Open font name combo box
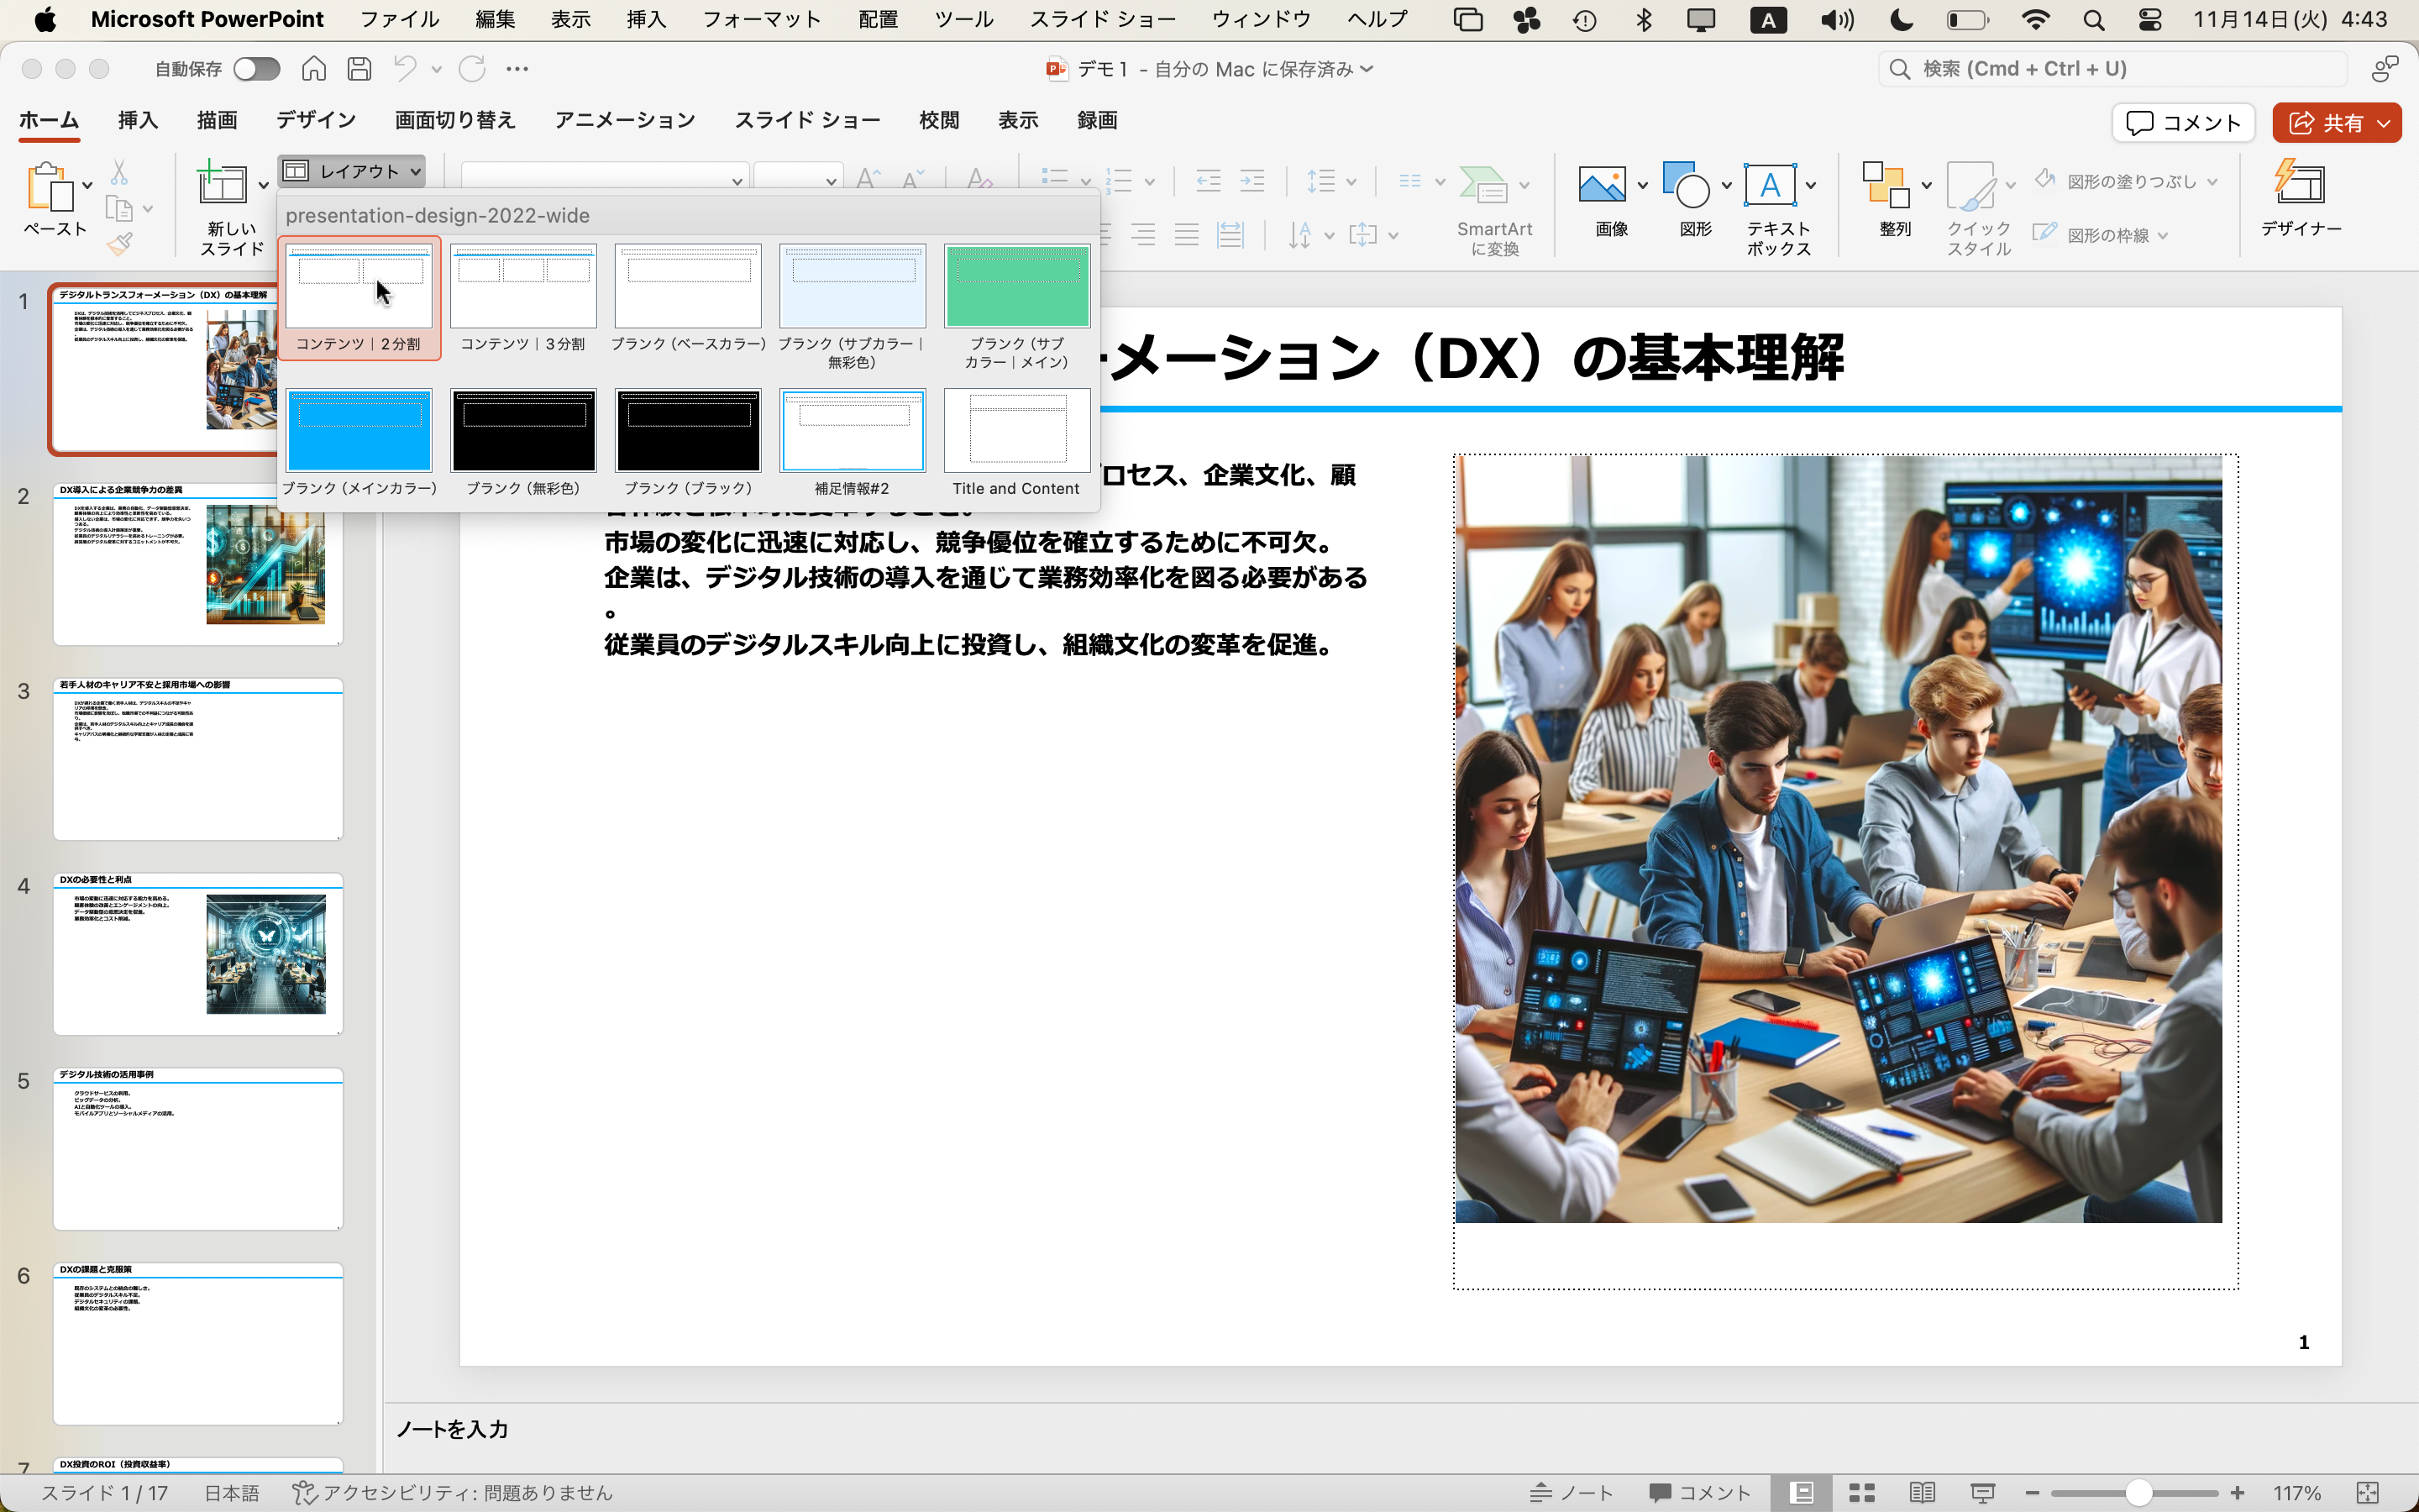 pyautogui.click(x=605, y=181)
